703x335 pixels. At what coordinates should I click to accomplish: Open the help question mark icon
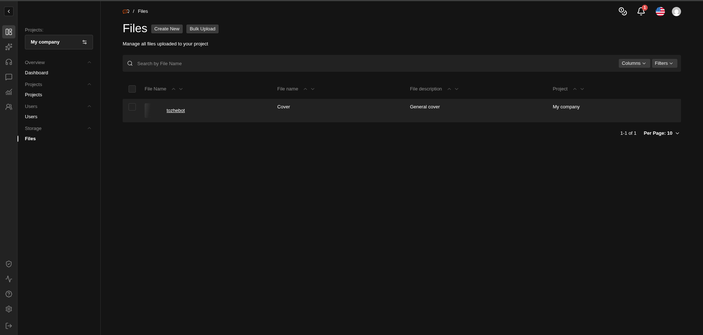tap(9, 294)
